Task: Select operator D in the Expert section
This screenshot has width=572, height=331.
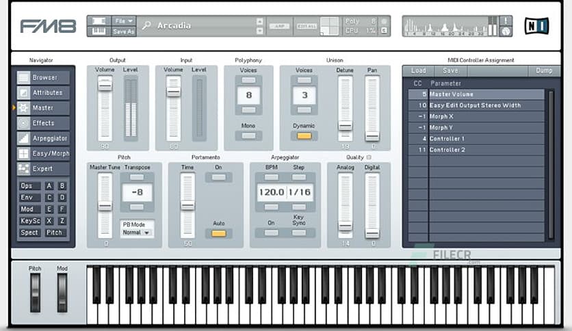Action: (x=62, y=198)
